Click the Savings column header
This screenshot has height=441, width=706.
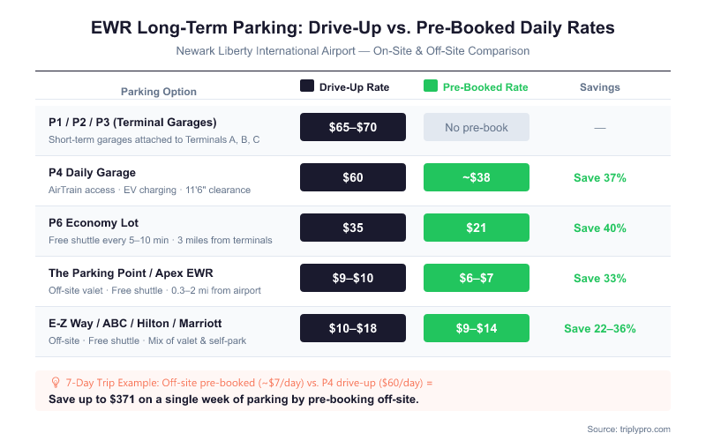tap(600, 87)
